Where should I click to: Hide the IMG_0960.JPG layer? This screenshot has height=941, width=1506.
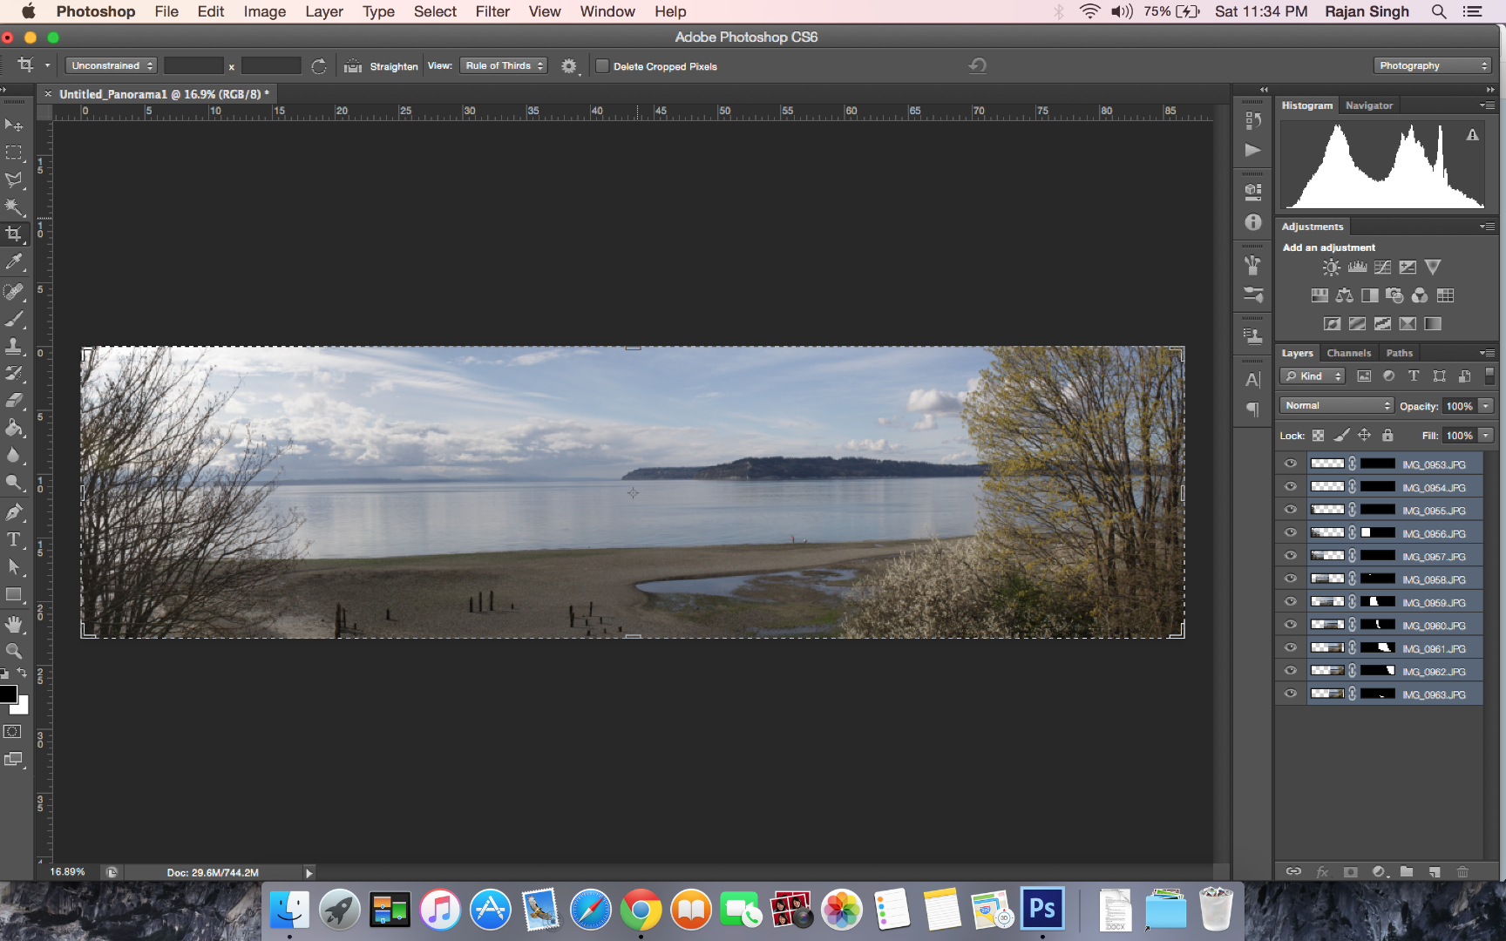pyautogui.click(x=1291, y=625)
